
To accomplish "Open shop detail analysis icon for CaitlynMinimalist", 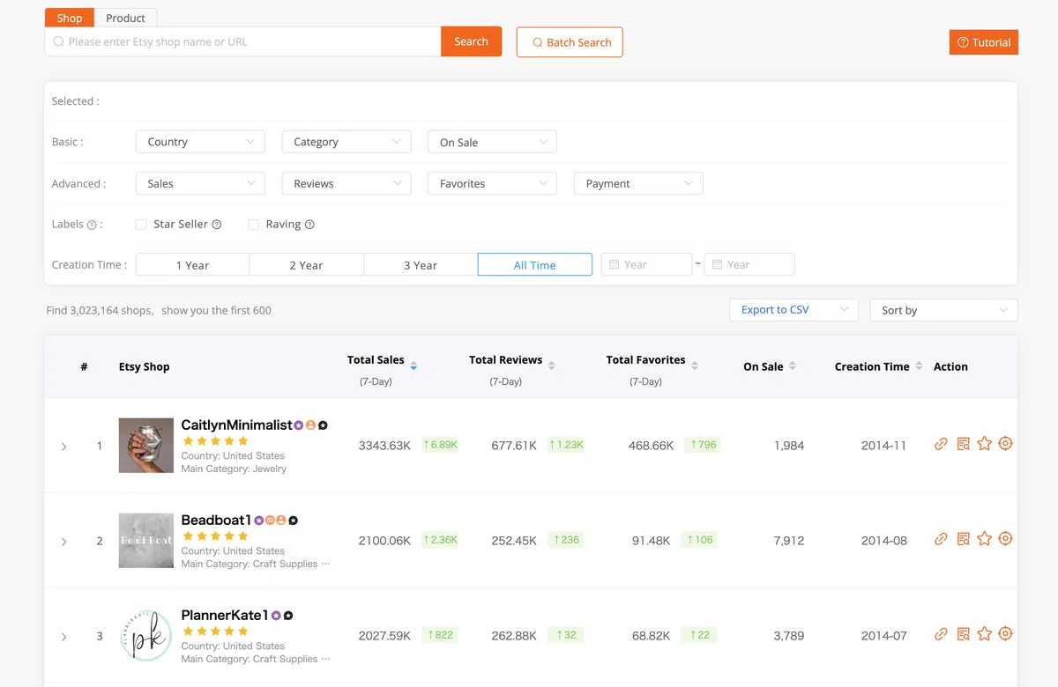I will 963,444.
